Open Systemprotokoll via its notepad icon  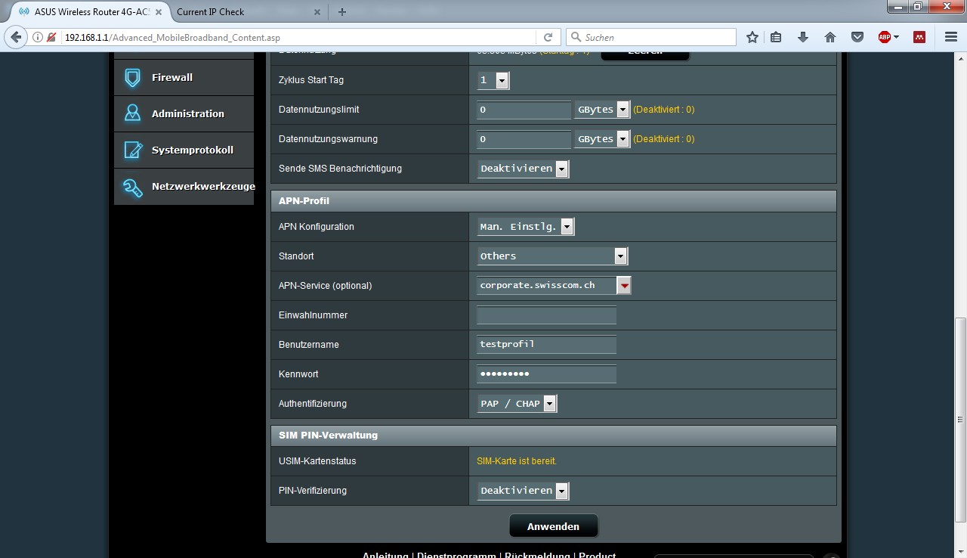pyautogui.click(x=133, y=150)
